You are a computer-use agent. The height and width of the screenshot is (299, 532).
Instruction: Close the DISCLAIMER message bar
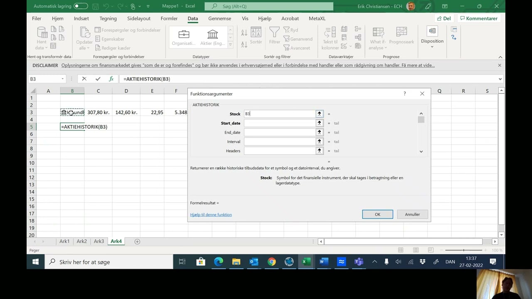500,65
